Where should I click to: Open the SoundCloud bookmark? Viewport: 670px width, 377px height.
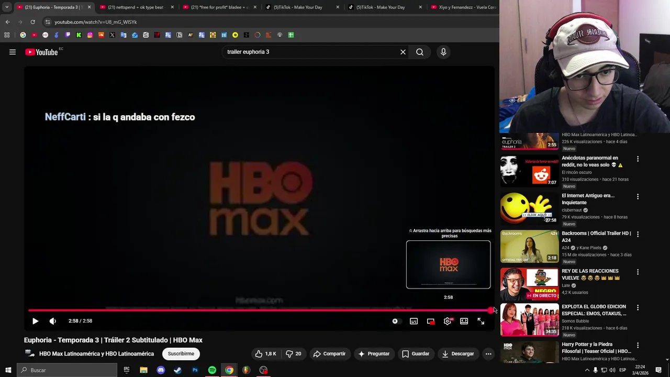101,35
